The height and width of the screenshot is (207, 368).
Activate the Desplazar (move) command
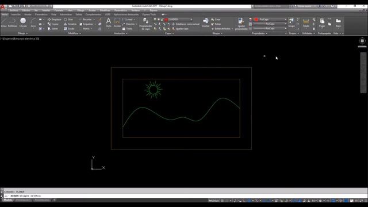tap(54, 20)
